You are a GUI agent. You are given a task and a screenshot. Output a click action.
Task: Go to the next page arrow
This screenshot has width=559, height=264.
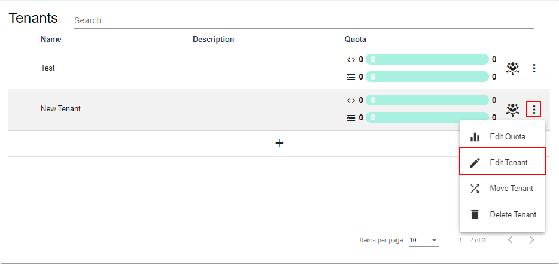(531, 240)
